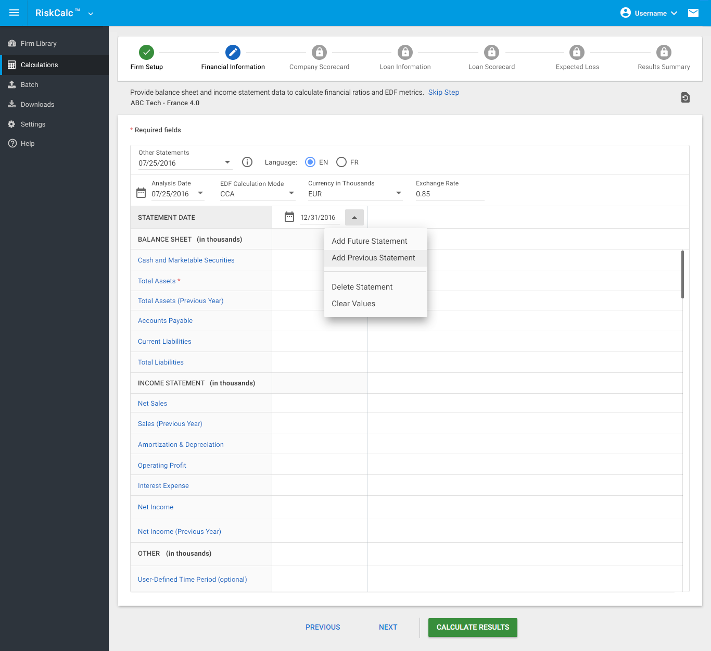Click the locked Loan Scorecard step
Image resolution: width=711 pixels, height=651 pixels.
[491, 52]
